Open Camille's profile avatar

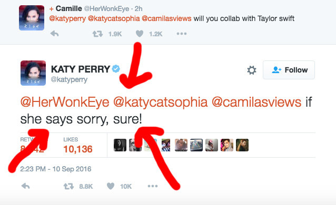click(32, 18)
